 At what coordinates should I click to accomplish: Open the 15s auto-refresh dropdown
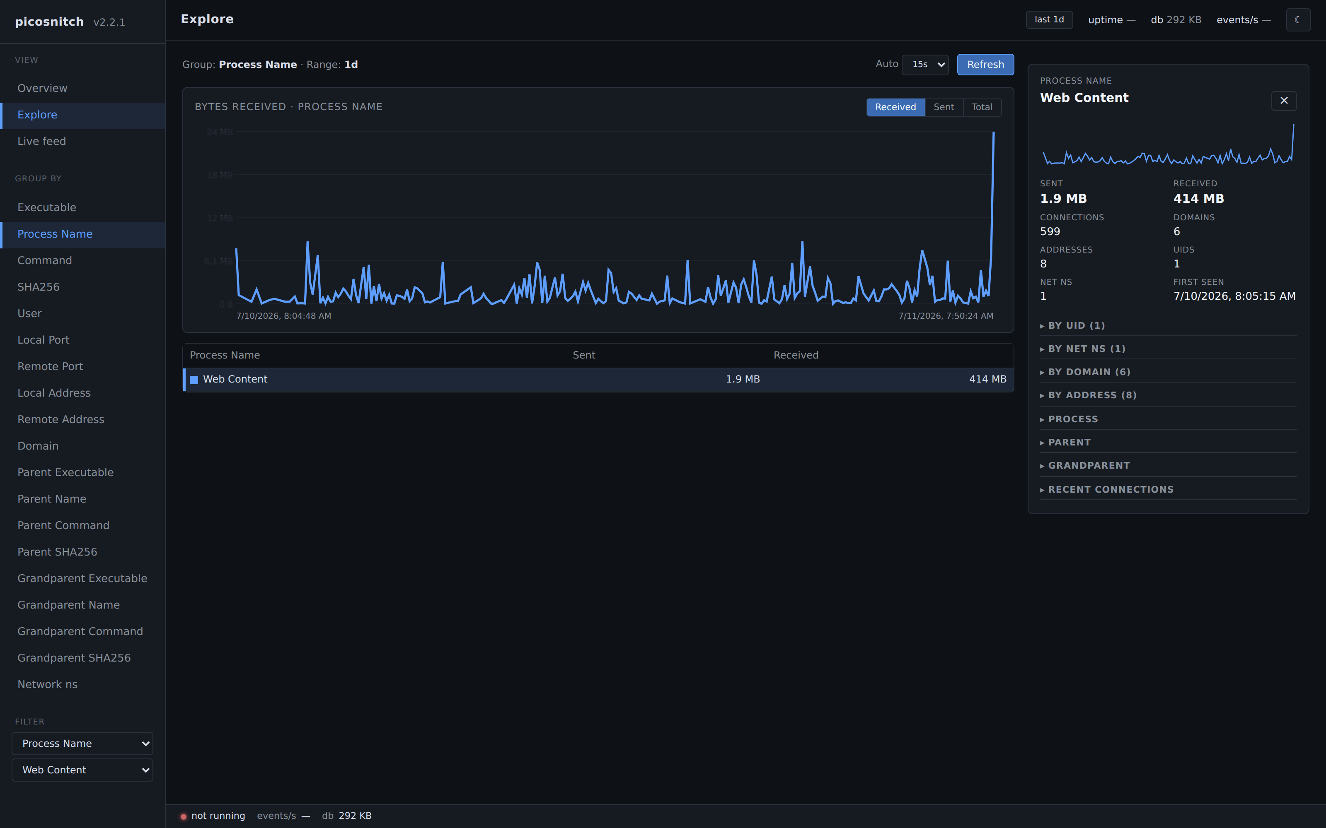[x=925, y=65]
